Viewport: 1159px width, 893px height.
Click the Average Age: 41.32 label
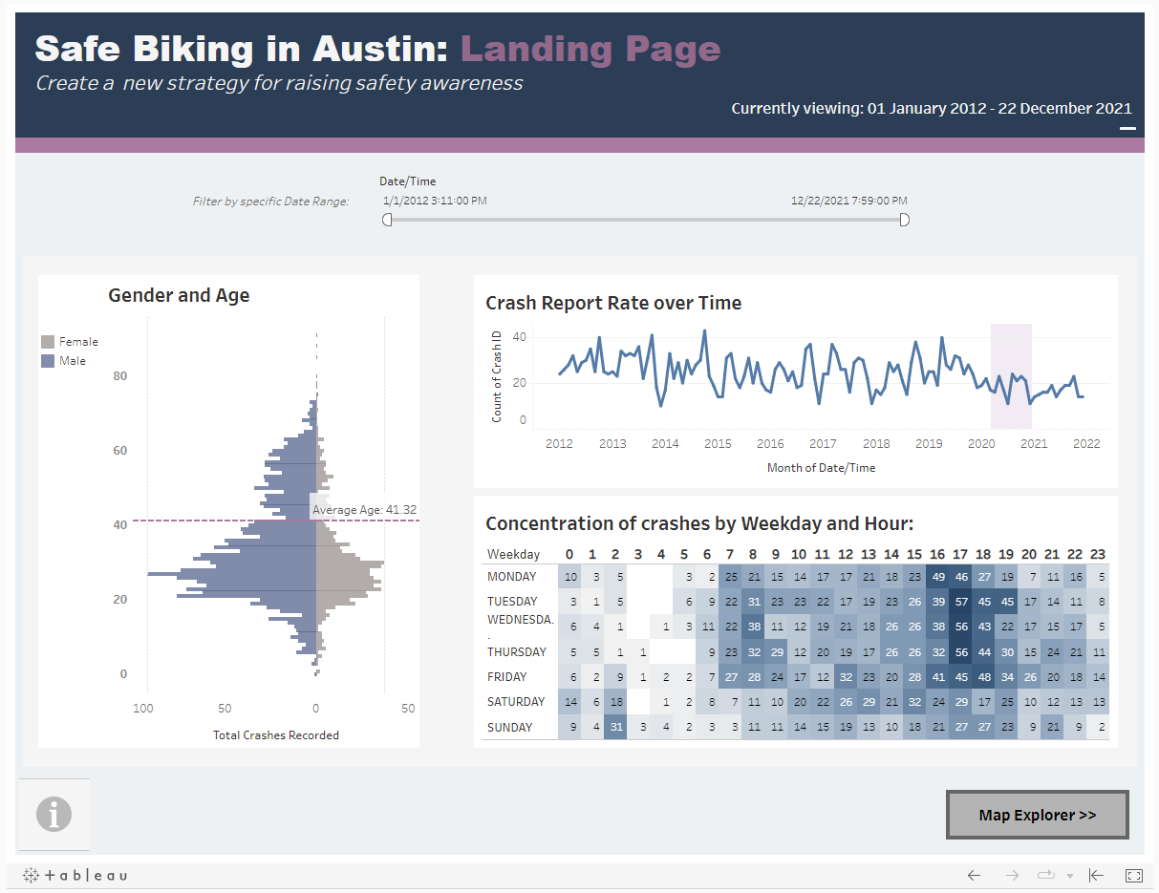pos(364,510)
